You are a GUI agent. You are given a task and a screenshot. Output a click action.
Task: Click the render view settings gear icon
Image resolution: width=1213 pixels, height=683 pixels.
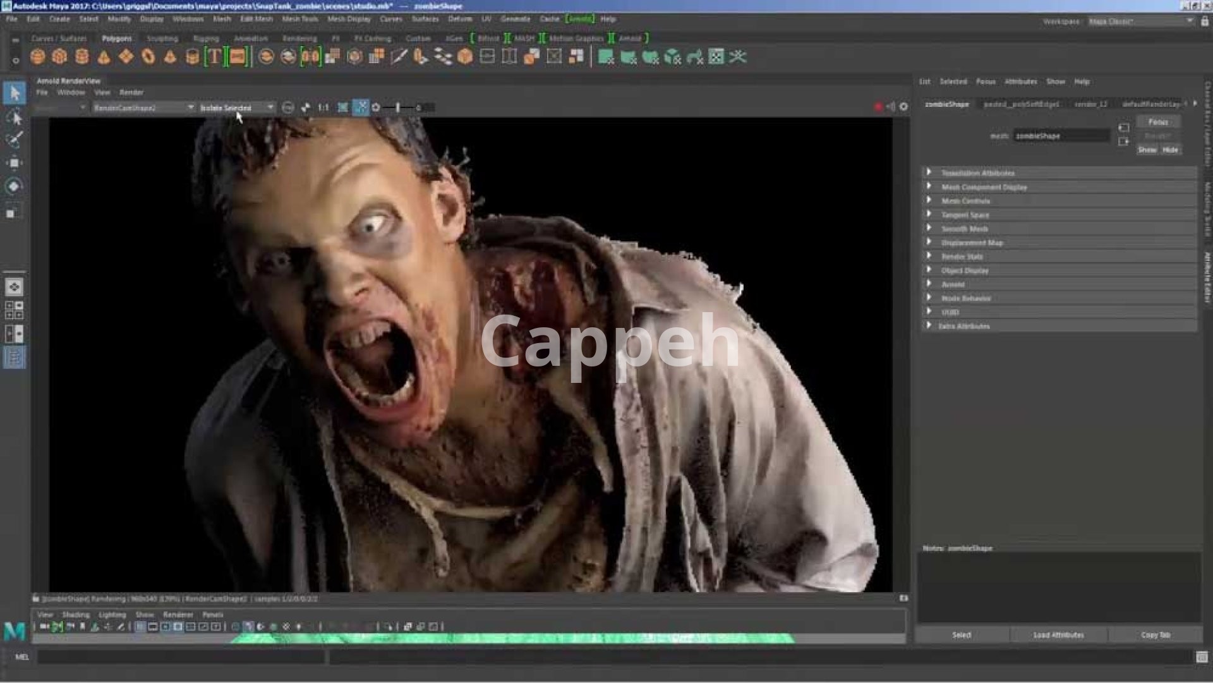pyautogui.click(x=903, y=107)
